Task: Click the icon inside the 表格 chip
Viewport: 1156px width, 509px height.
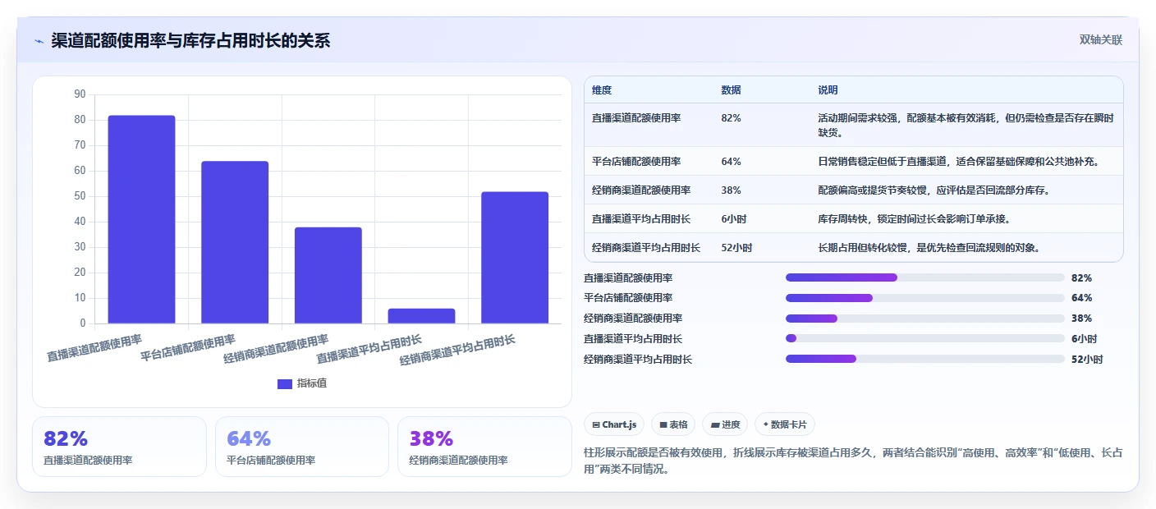Action: pyautogui.click(x=663, y=425)
